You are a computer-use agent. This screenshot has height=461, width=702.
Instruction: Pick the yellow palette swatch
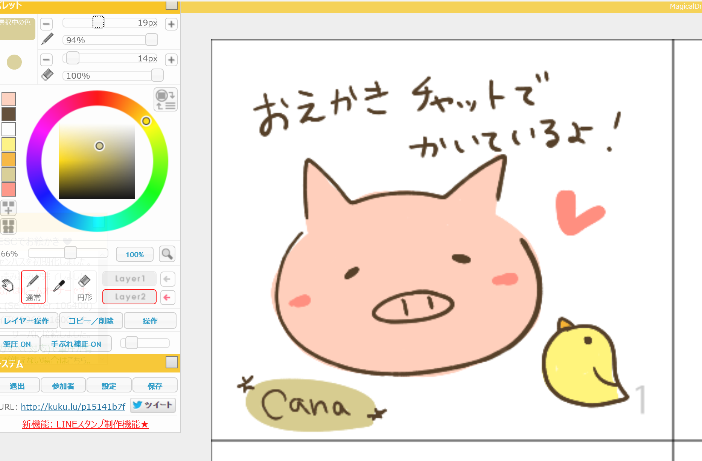(9, 144)
